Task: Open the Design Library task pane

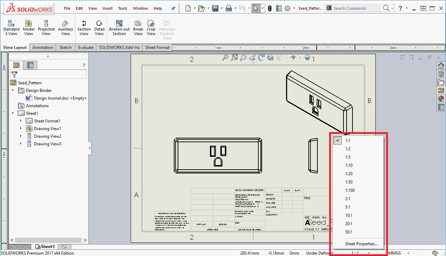Action: (441, 74)
